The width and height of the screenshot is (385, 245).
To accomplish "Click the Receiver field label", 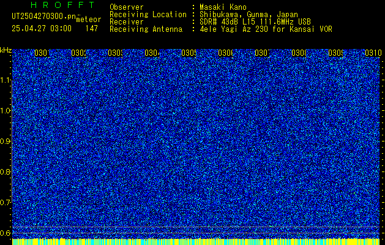I will (127, 22).
